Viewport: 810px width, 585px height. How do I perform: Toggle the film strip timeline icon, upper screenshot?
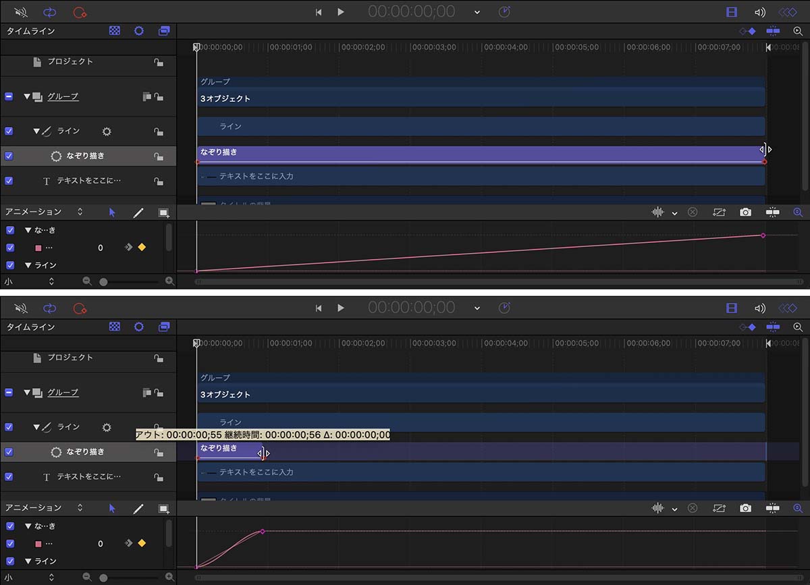(x=732, y=12)
